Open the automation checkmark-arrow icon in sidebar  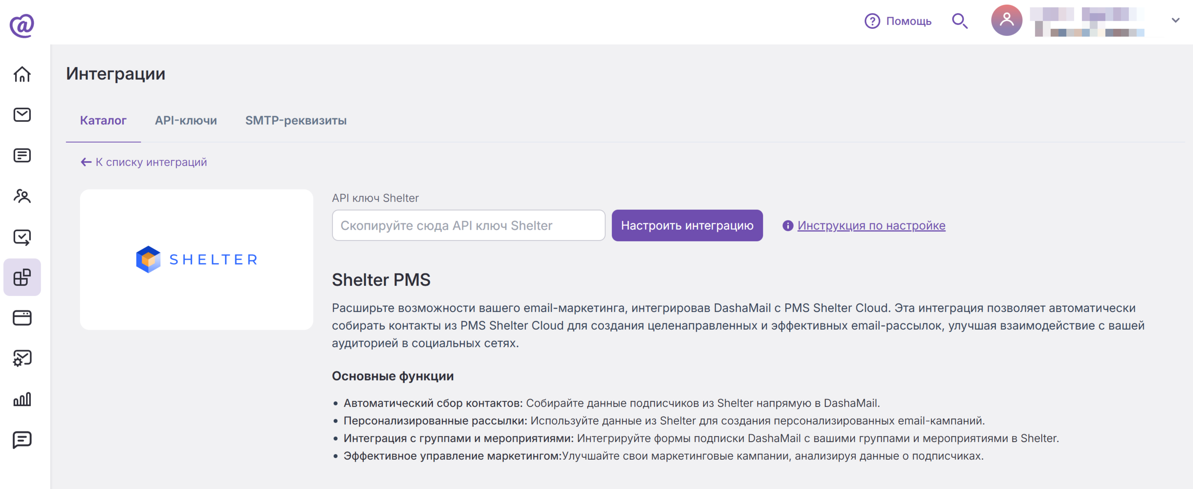pos(22,237)
